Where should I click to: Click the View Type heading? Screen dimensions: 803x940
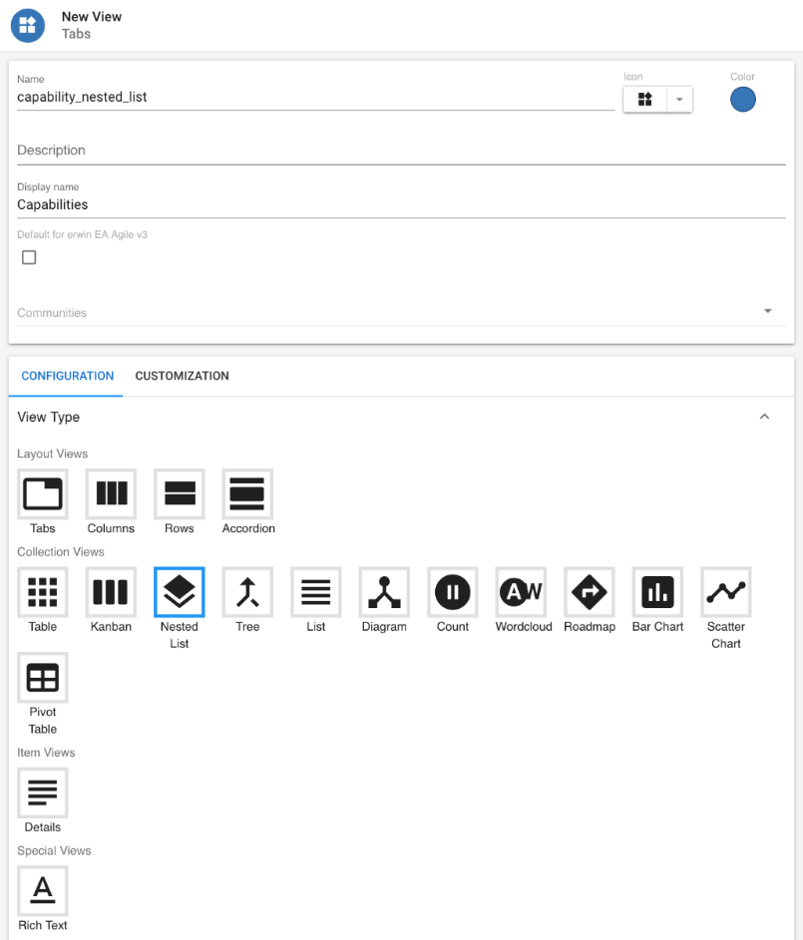coord(49,417)
